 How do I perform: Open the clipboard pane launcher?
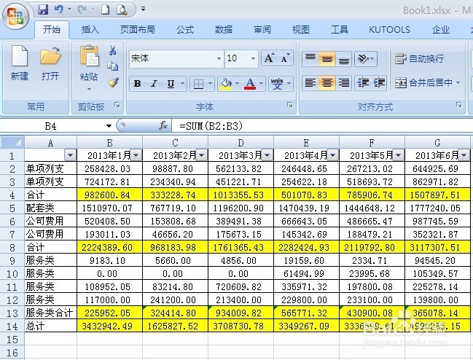tap(117, 105)
